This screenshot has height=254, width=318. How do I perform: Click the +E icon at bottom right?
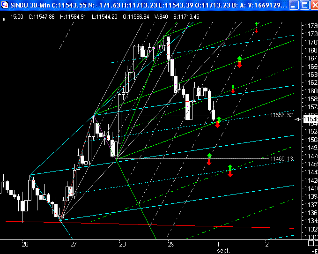[314, 251]
